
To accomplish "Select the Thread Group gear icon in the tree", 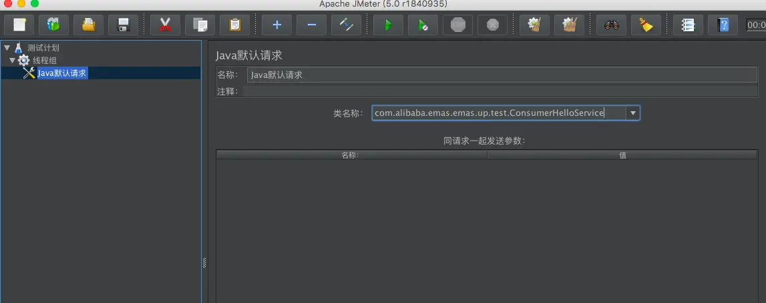I will (x=23, y=61).
